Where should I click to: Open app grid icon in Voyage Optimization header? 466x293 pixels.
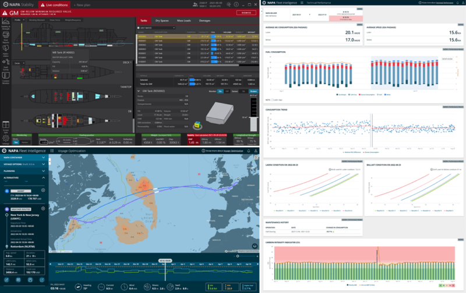click(x=52, y=151)
